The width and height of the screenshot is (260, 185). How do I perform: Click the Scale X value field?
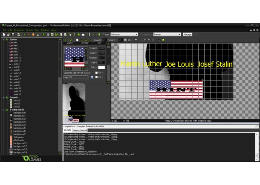(101, 48)
